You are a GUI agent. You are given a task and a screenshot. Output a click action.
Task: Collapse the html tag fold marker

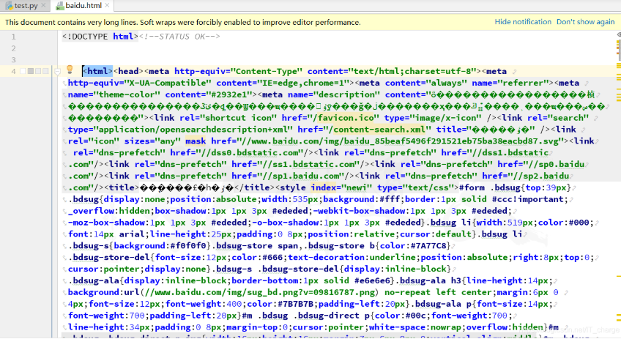57,71
